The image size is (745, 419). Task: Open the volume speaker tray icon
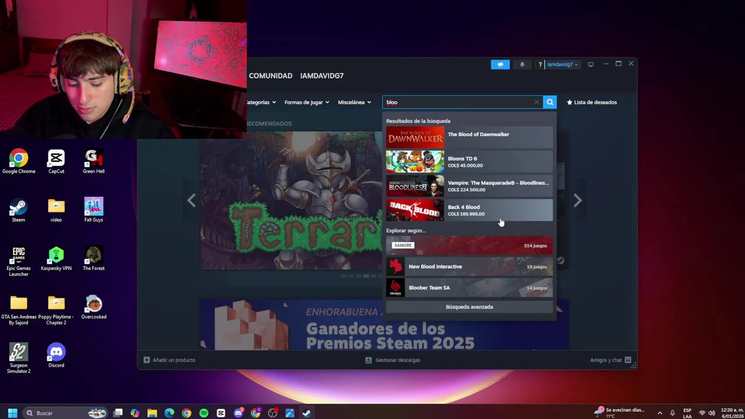711,413
